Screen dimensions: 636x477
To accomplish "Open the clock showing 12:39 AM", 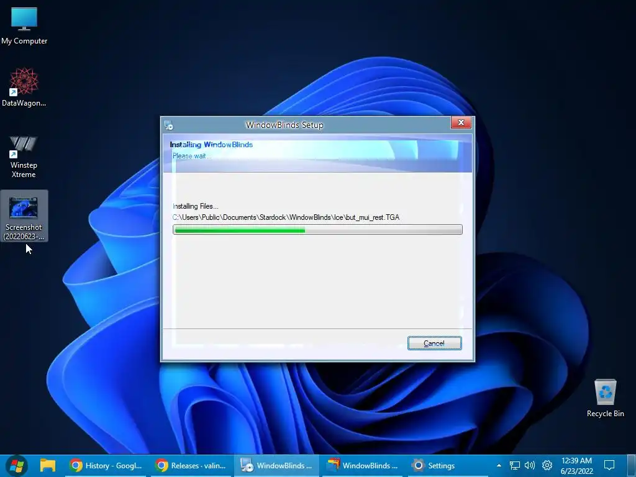I will pyautogui.click(x=576, y=466).
